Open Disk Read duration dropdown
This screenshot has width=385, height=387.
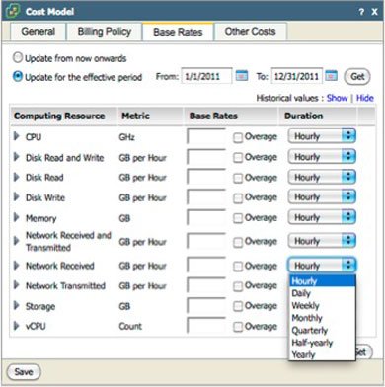coord(322,177)
